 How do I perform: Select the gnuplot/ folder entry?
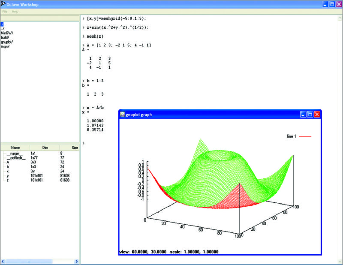pyautogui.click(x=7, y=42)
